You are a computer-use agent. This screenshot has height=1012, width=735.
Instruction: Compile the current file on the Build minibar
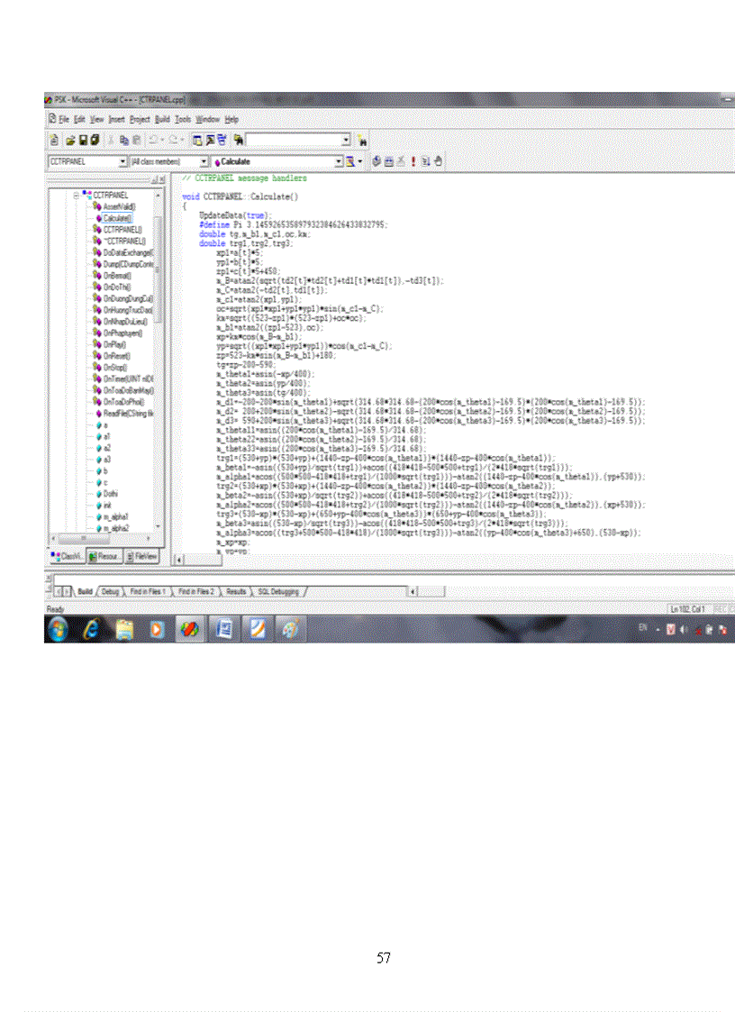coord(377,161)
